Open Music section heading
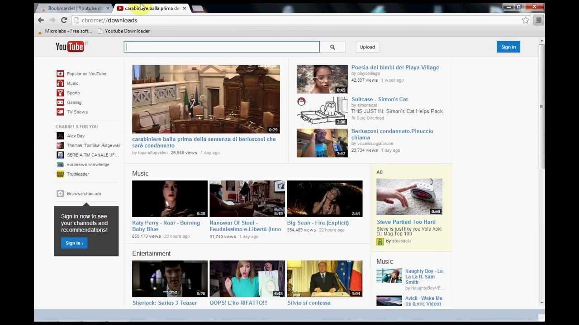The height and width of the screenshot is (325, 579). 140,173
